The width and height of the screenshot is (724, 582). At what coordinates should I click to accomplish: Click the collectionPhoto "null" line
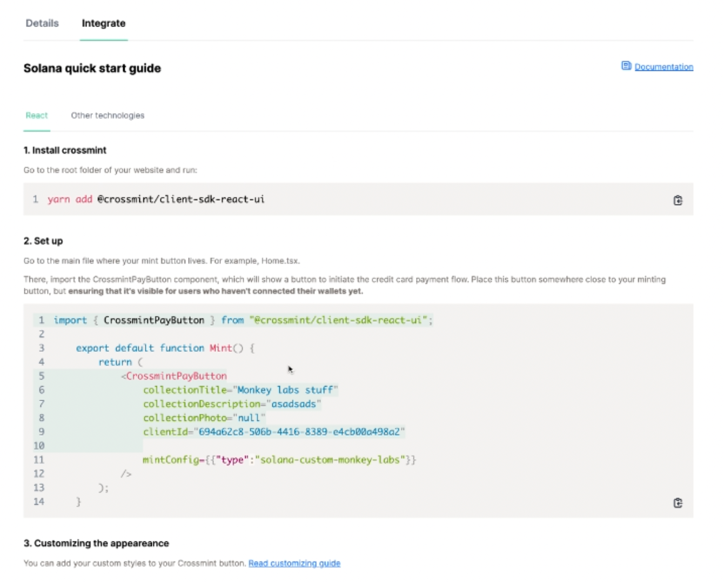point(204,418)
